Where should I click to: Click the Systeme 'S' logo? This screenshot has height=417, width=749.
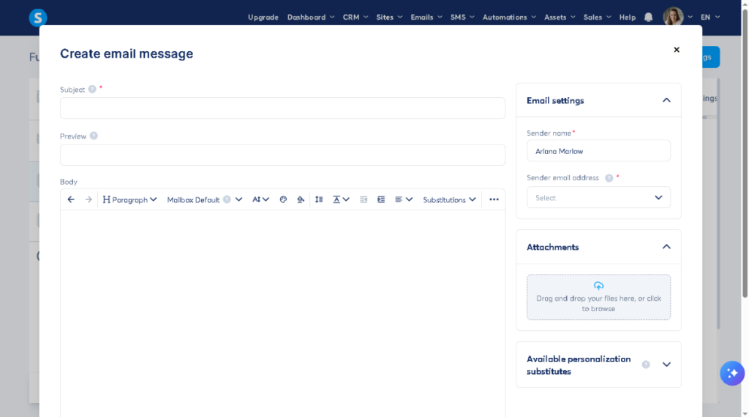click(x=38, y=18)
